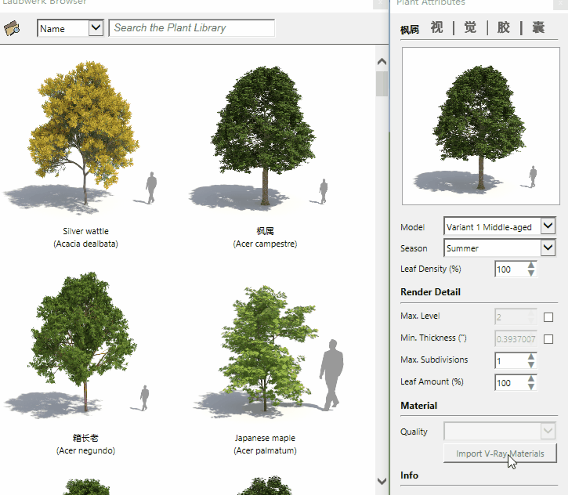This screenshot has height=495, width=568.
Task: Click the (Acer negundo) caption text
Action: (x=85, y=450)
